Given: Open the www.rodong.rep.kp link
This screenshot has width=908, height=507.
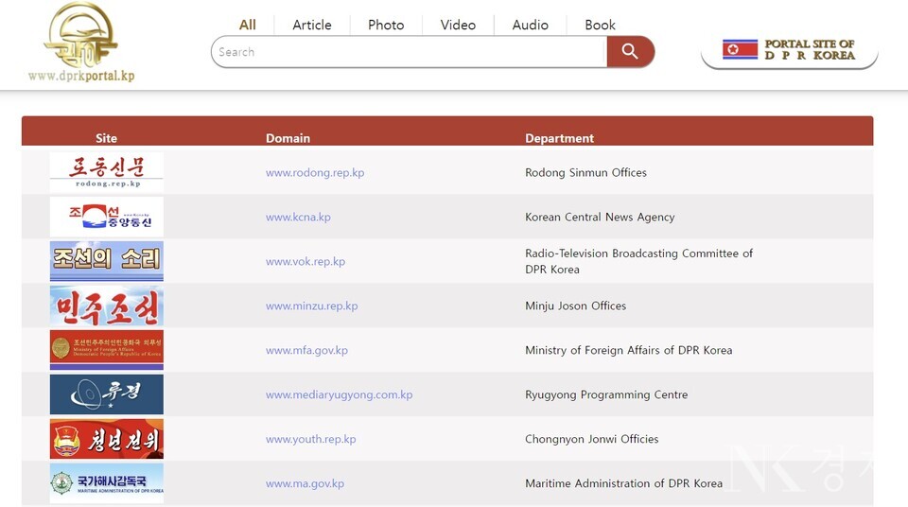Looking at the screenshot, I should click(315, 173).
